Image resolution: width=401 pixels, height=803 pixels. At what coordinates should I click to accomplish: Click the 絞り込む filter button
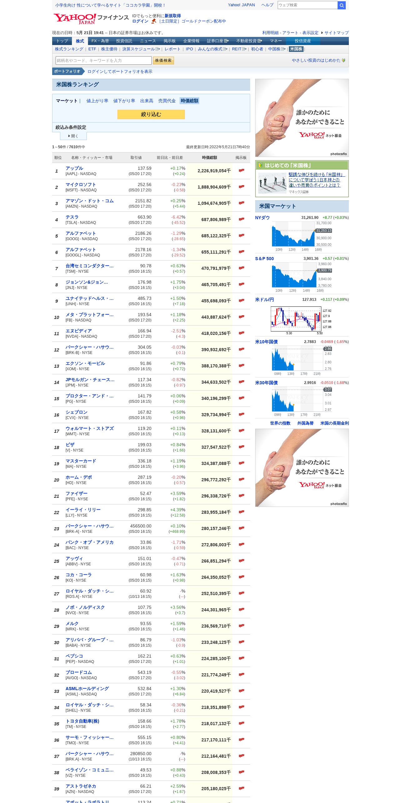point(151,114)
